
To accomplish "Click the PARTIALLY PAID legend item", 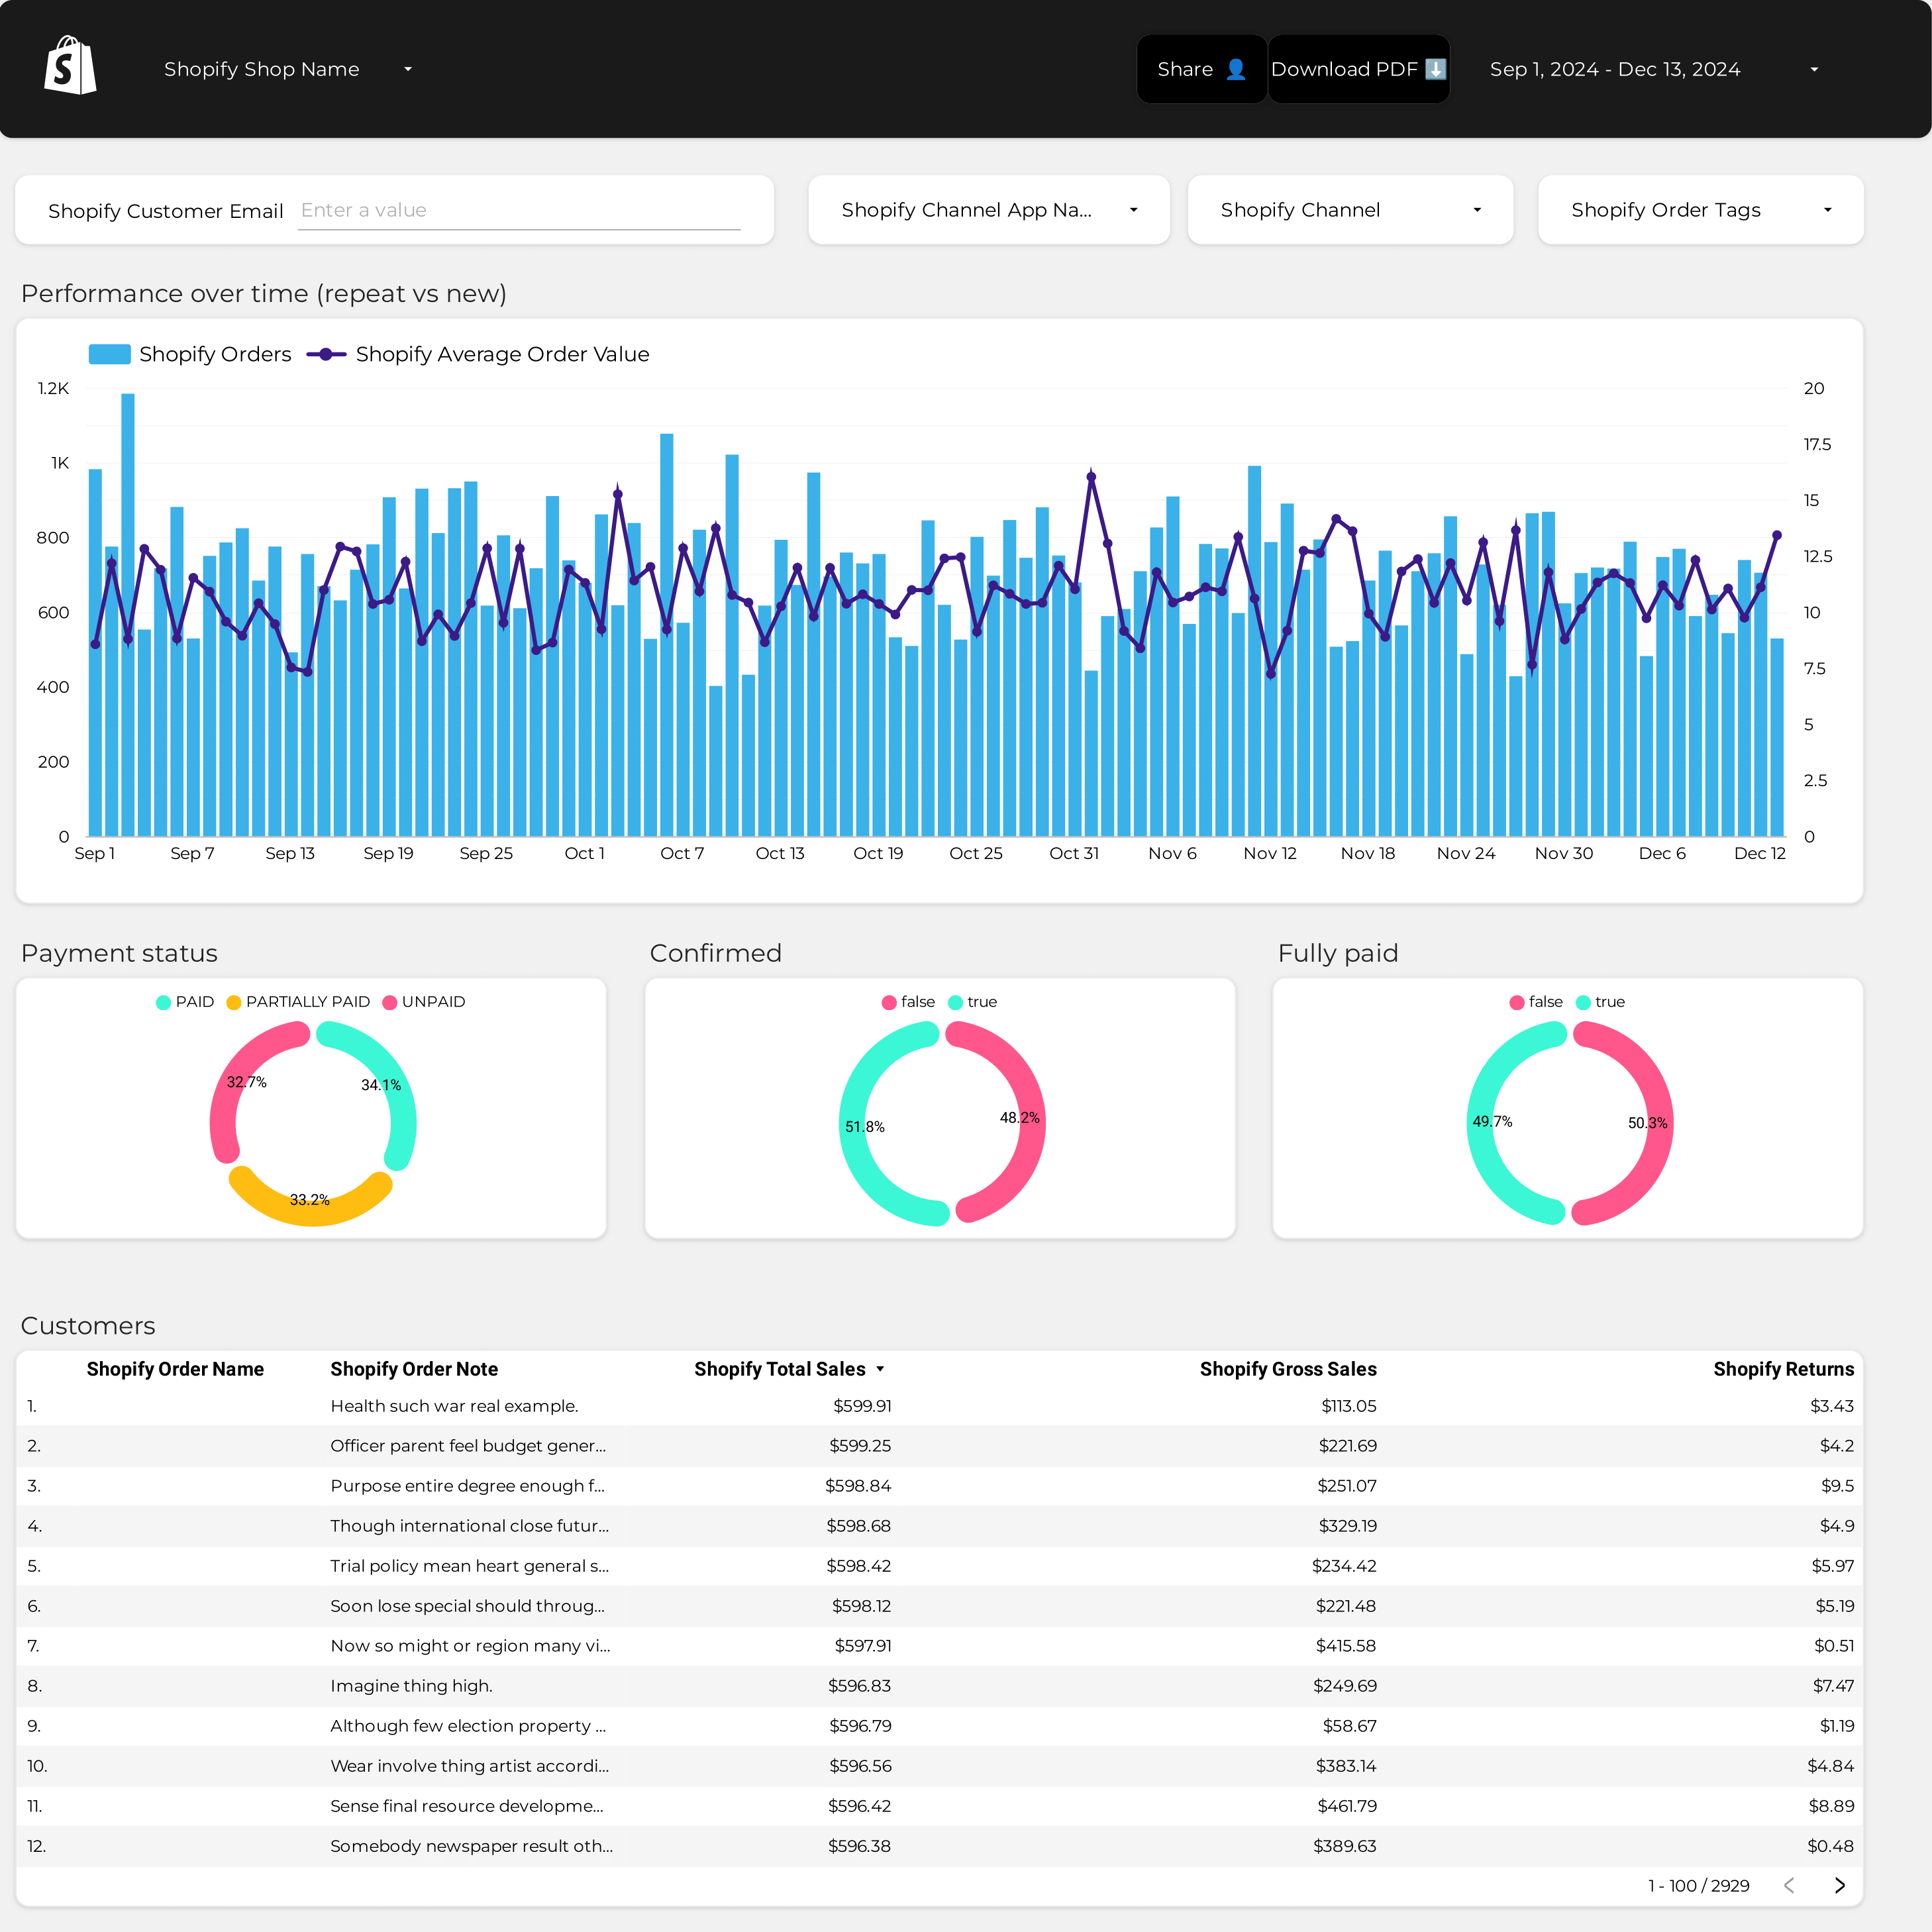I will (298, 1002).
